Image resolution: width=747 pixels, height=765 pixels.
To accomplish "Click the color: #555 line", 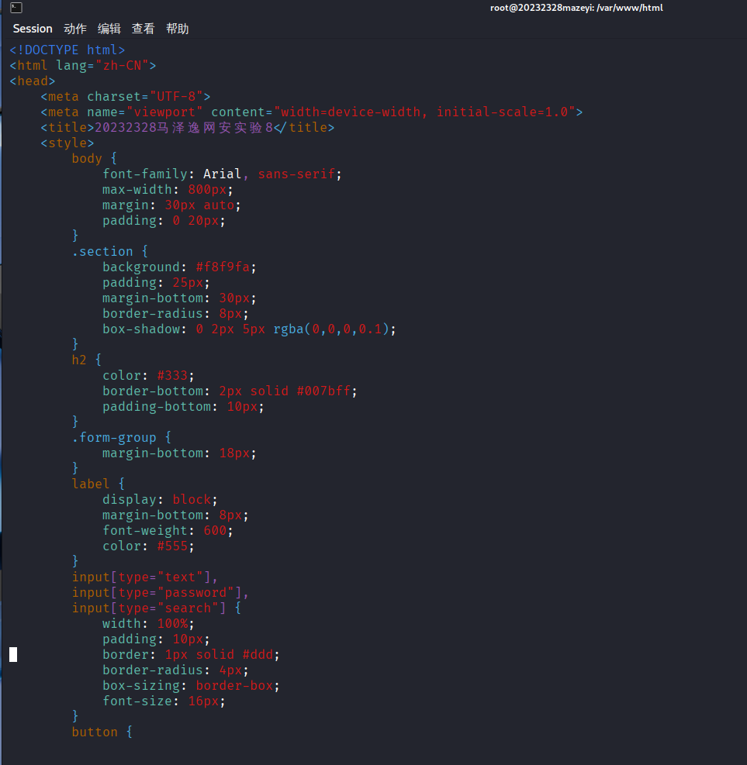I will click(148, 546).
